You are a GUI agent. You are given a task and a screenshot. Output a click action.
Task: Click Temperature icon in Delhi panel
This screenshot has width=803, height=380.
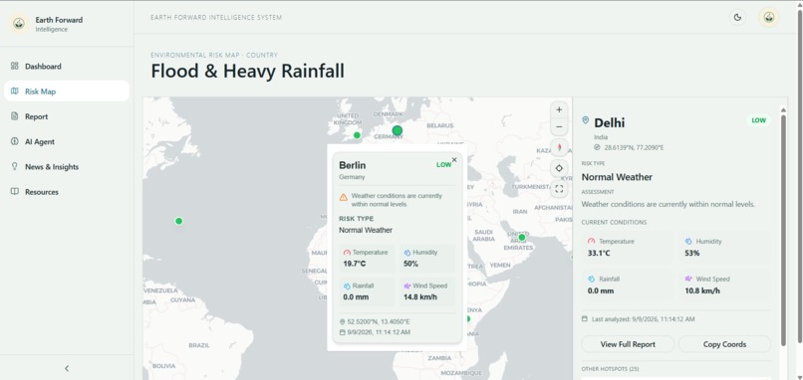(592, 241)
